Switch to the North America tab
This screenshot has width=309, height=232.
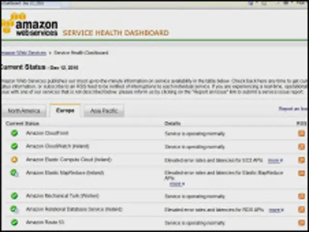tap(24, 111)
